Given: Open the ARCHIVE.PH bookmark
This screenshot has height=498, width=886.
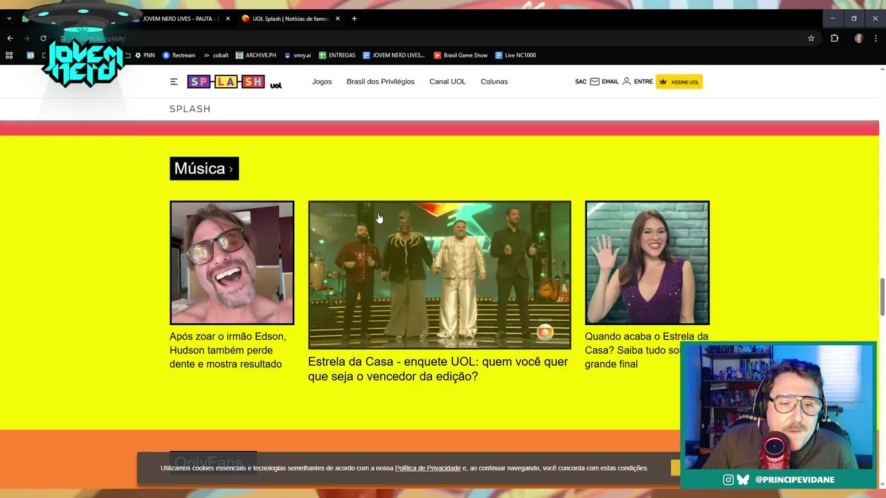Looking at the screenshot, I should pyautogui.click(x=256, y=55).
